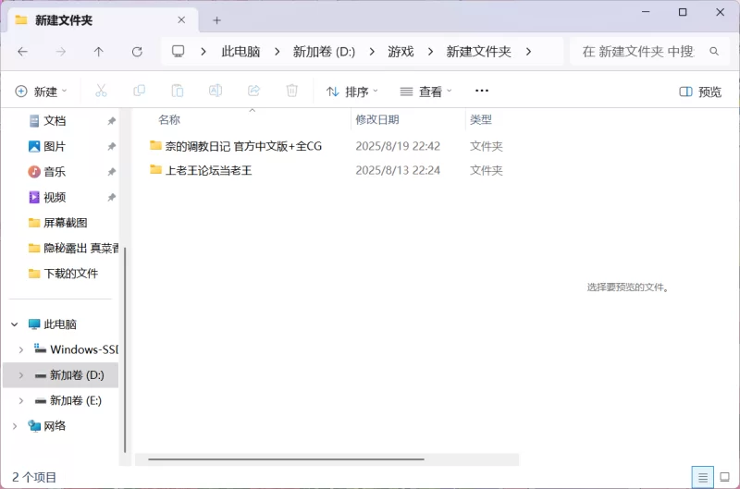The image size is (740, 489).
Task: Click the Rename icon in toolbar
Action: (216, 91)
